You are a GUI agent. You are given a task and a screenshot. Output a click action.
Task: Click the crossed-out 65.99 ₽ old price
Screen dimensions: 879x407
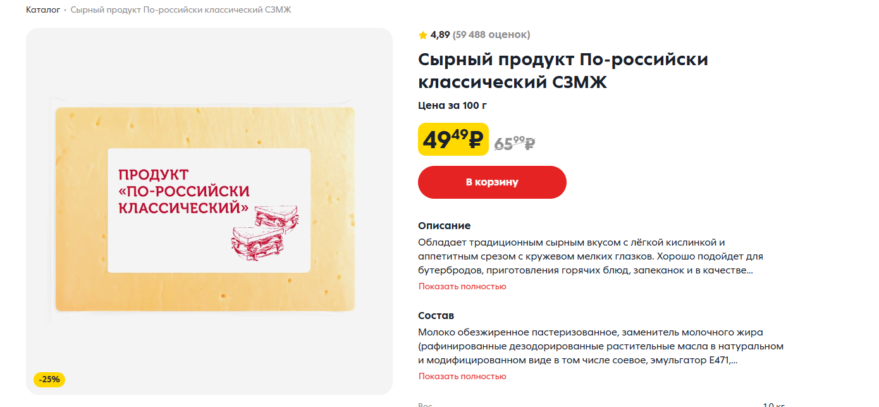[514, 143]
